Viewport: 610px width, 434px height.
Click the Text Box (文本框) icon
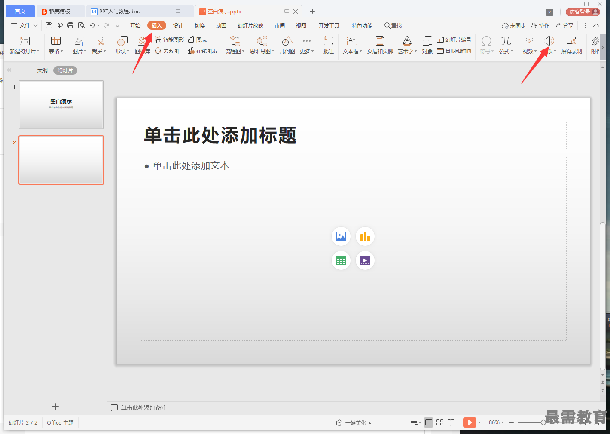[x=352, y=41]
